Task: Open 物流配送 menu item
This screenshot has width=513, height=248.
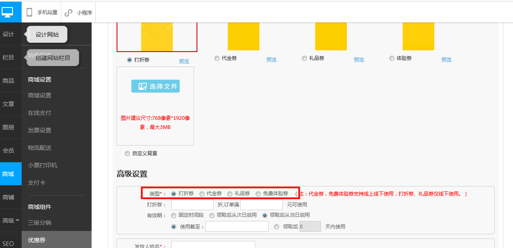Action: tap(40, 148)
